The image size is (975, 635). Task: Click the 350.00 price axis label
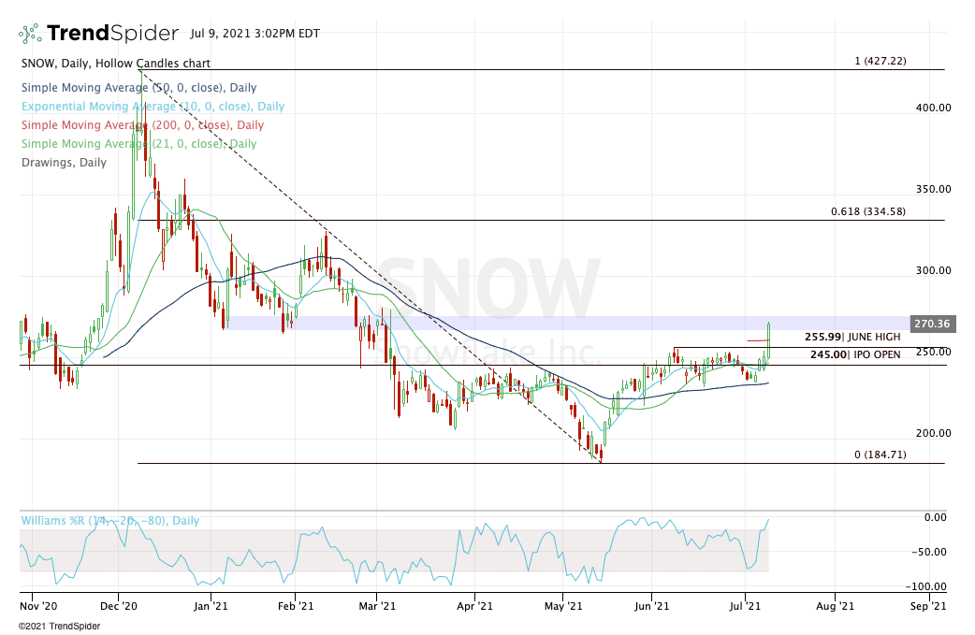933,189
